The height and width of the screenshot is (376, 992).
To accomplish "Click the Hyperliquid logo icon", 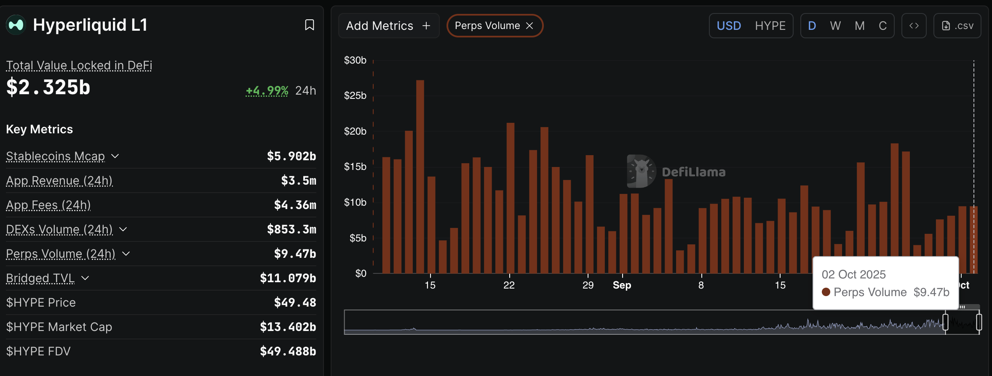I will [16, 25].
